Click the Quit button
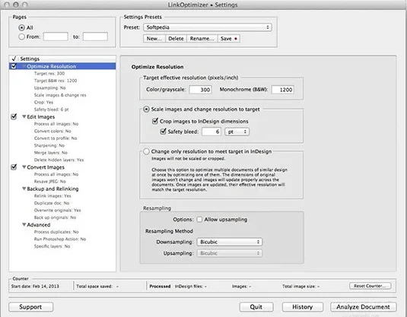 pos(256,307)
